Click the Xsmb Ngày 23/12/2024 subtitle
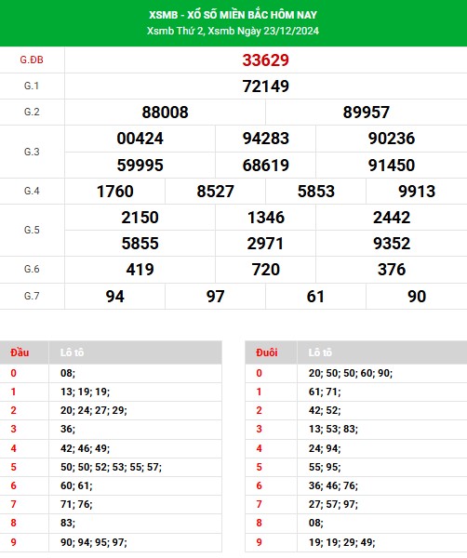The height and width of the screenshot is (558, 467). (263, 31)
